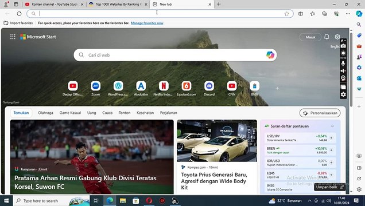
Task: Add IDR/USD to the watchlist
Action: (331, 163)
